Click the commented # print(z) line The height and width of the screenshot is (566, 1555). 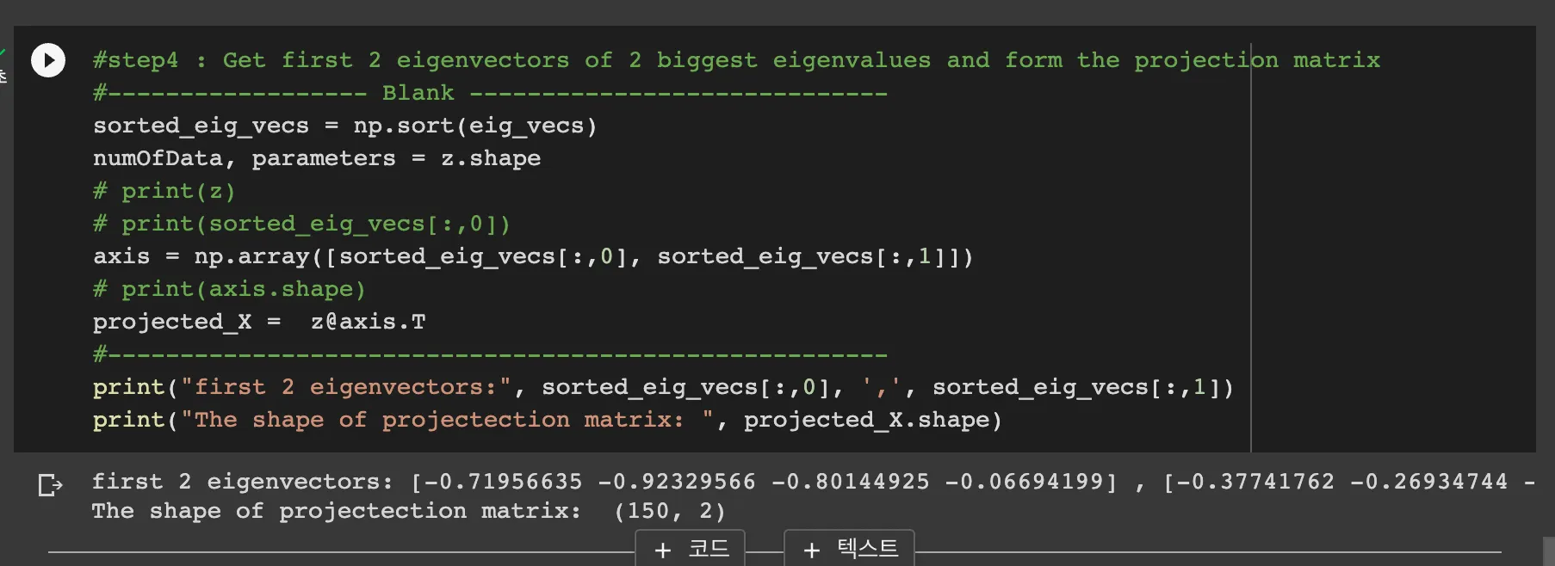pyautogui.click(x=164, y=191)
